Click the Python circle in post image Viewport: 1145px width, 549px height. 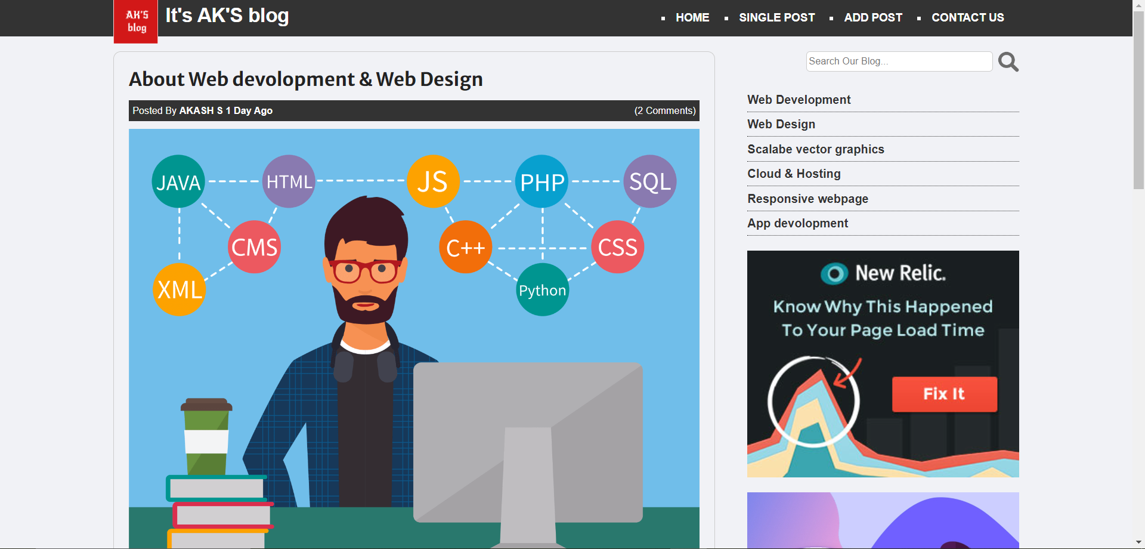point(542,289)
